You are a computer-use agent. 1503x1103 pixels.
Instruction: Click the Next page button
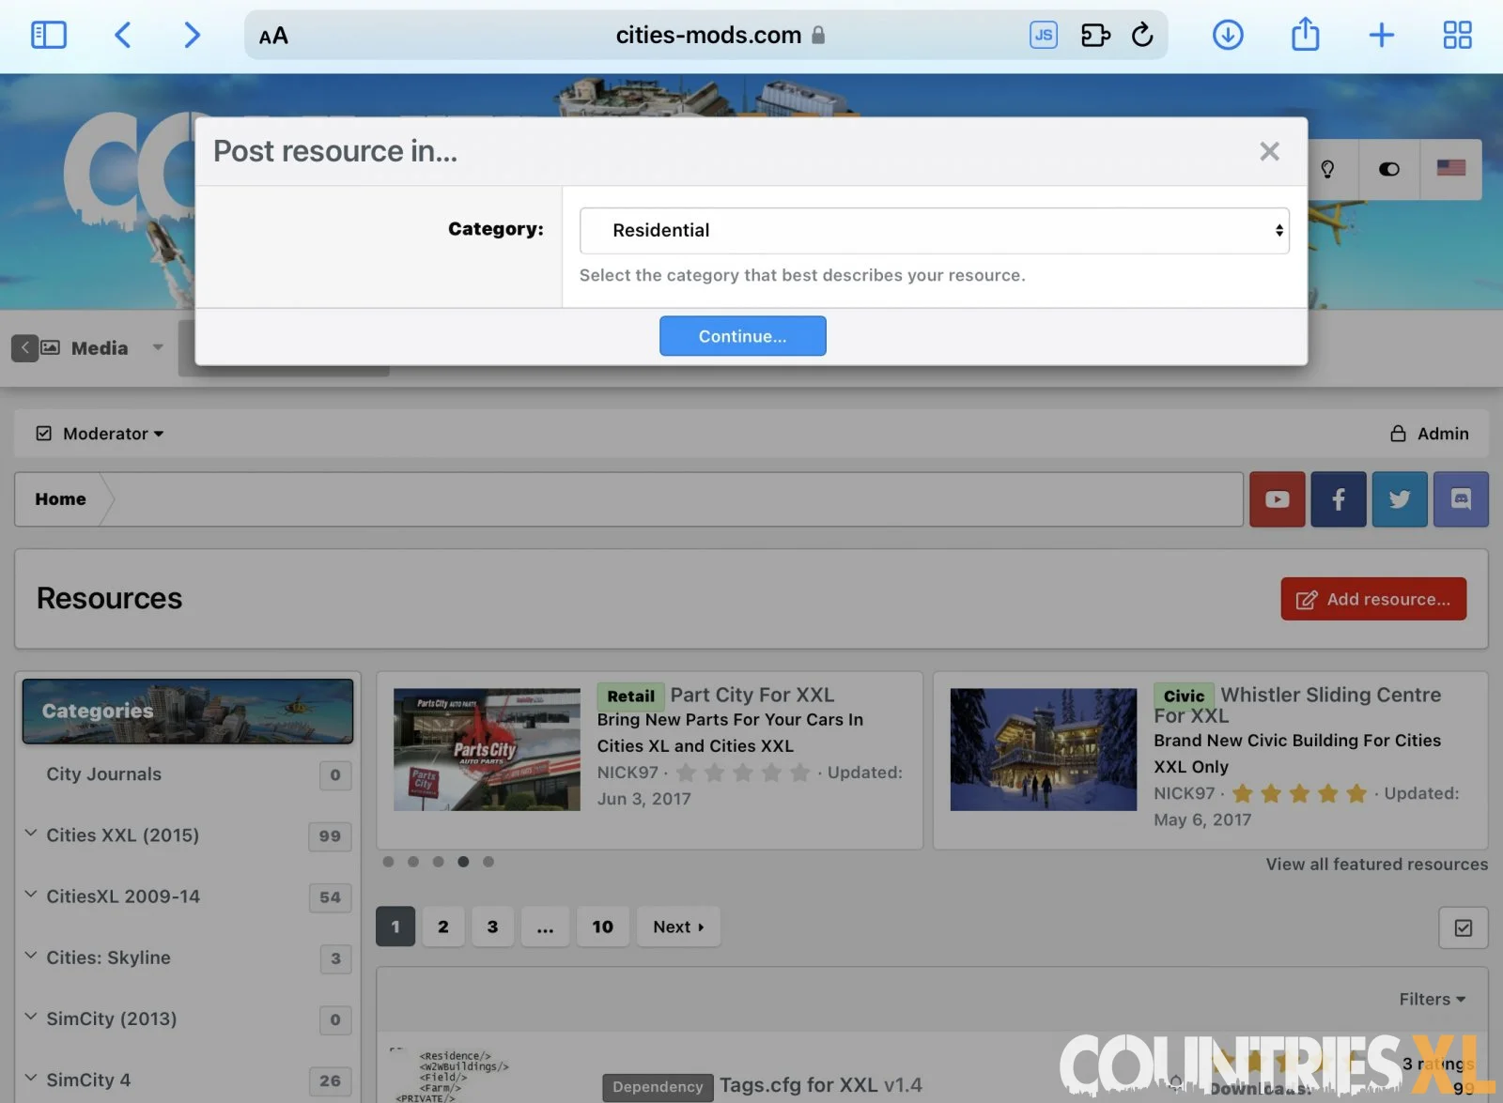coord(678,927)
